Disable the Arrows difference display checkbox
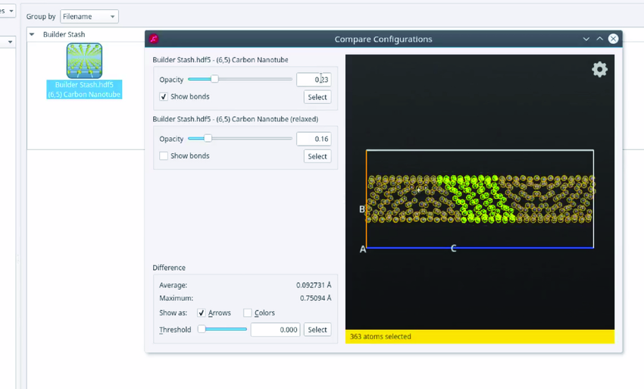Viewport: 644px width, 389px height. (x=202, y=313)
